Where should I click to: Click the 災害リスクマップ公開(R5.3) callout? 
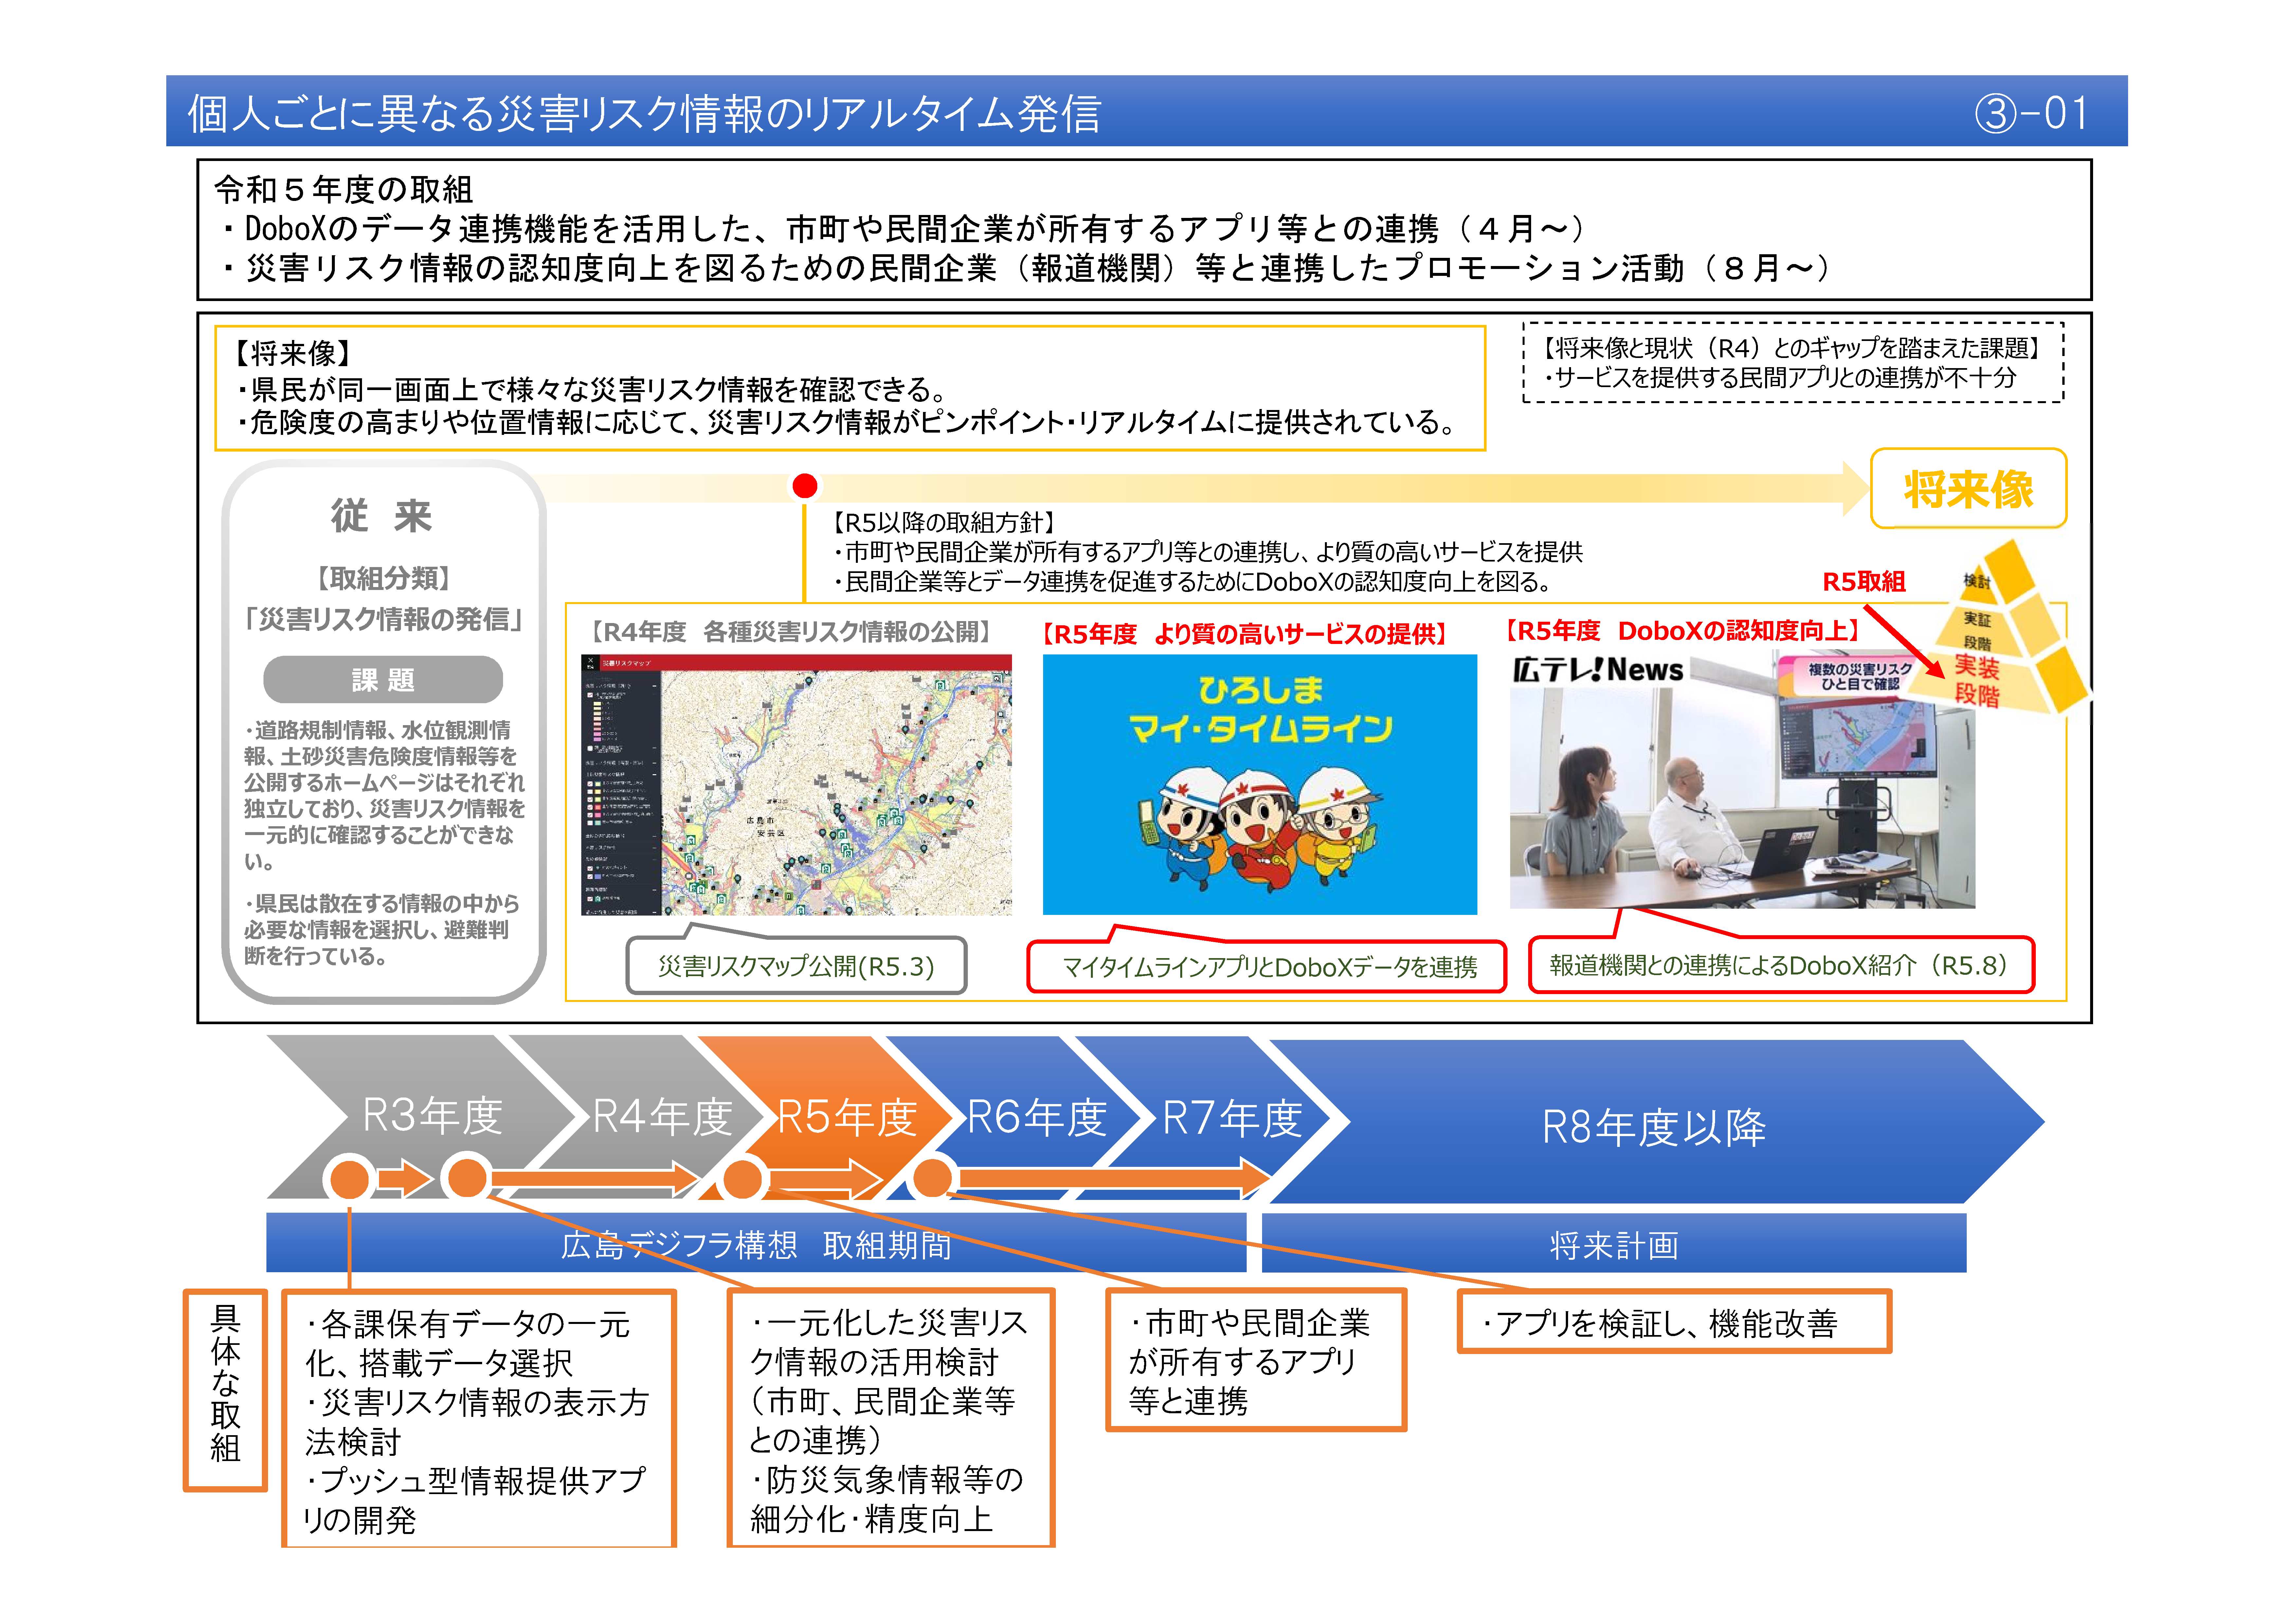point(796,966)
